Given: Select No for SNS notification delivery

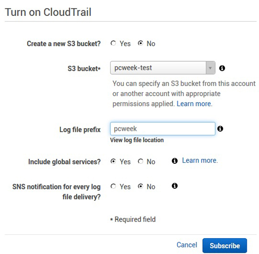Looking at the screenshot, I should coord(140,186).
